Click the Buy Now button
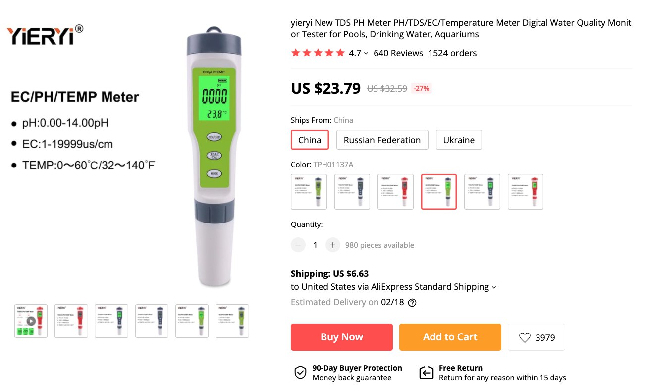The width and height of the screenshot is (647, 390). click(342, 337)
